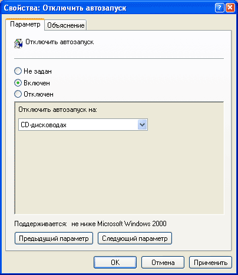Close the properties dialog with the X

[230, 8]
